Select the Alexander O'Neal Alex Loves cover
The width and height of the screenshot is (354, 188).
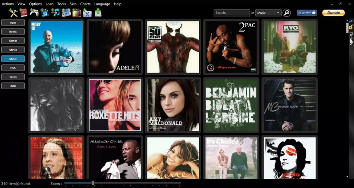(115, 158)
